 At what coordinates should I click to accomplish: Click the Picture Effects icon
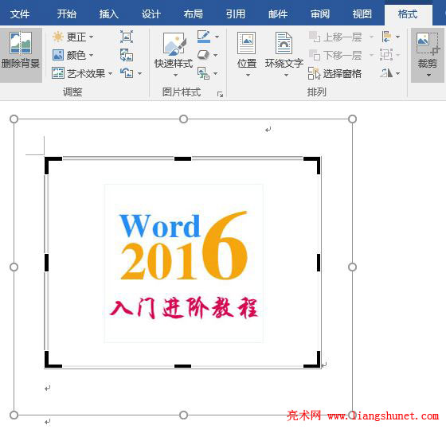click(203, 55)
